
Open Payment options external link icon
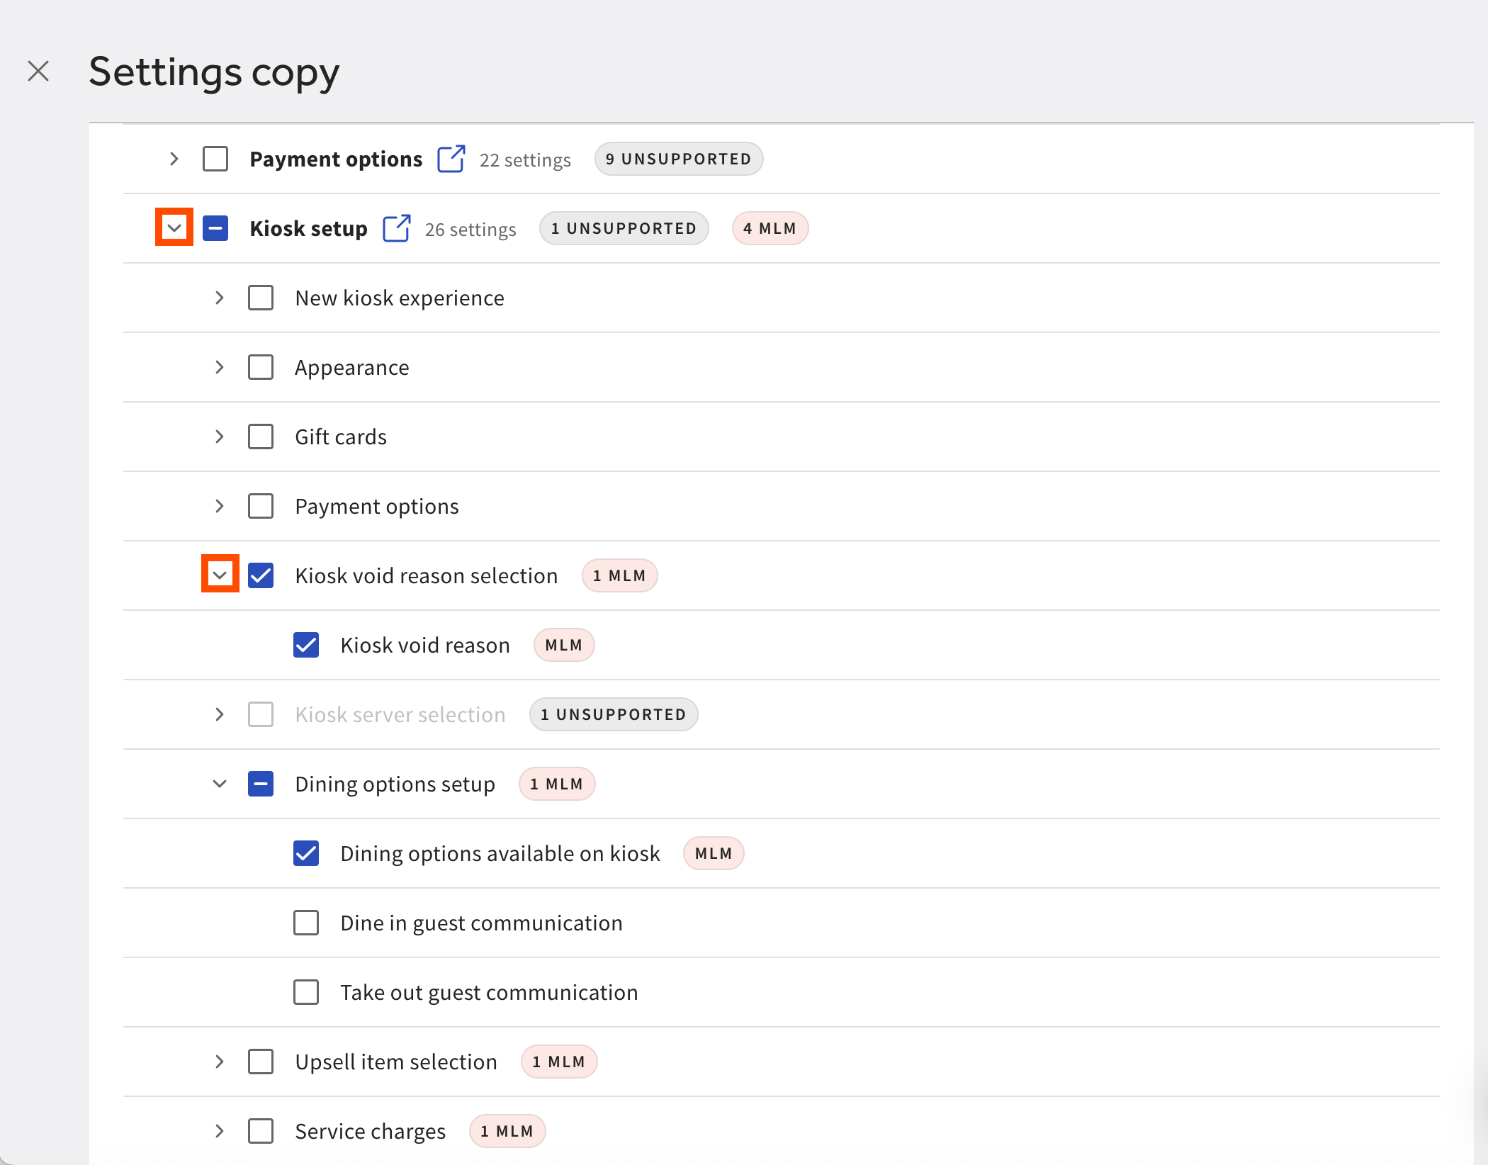[x=451, y=159]
